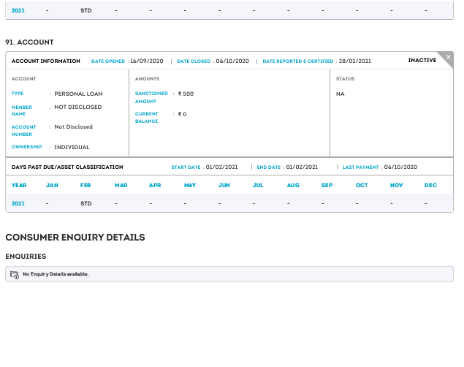Viewport: 464px width, 367px height.
Task: Click STD value in the topmost row
Action: point(85,11)
